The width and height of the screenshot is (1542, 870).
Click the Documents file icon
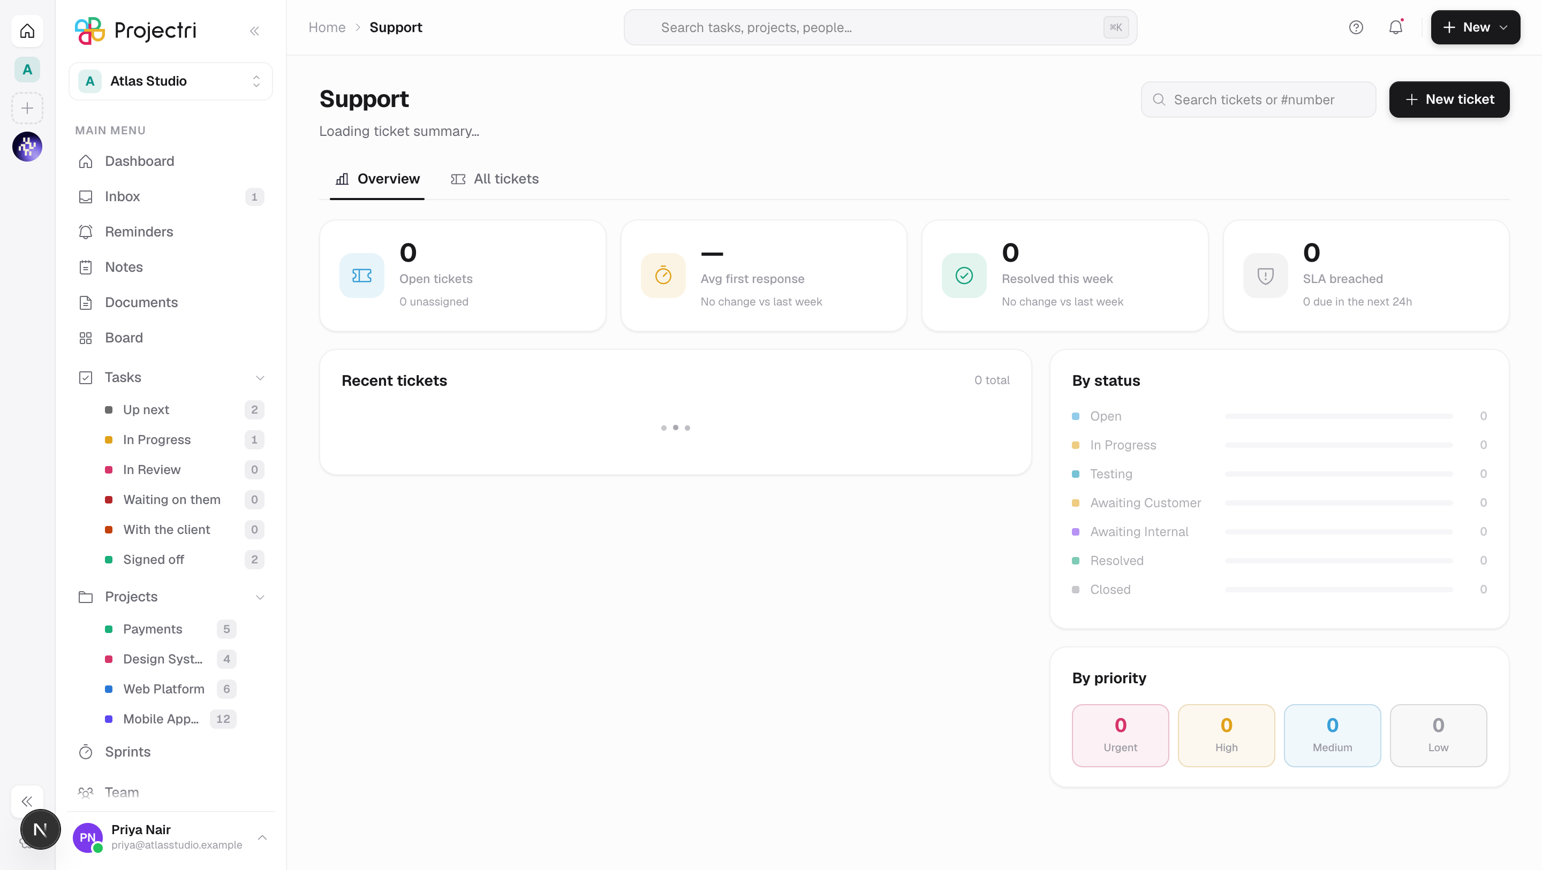pyautogui.click(x=86, y=302)
